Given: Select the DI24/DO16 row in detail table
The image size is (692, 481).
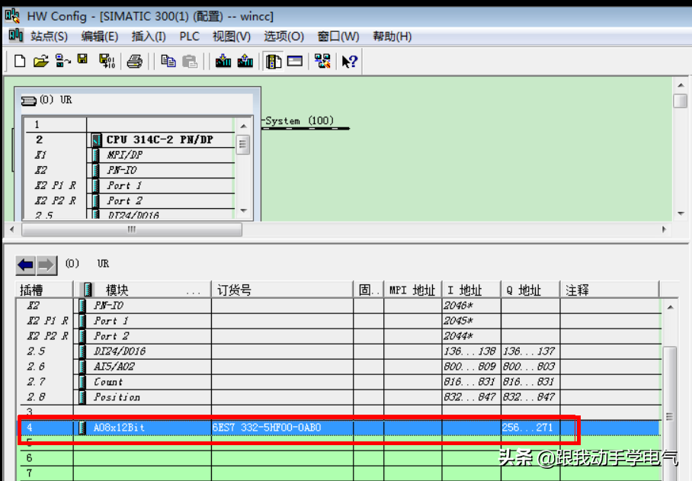Looking at the screenshot, I should [339, 351].
